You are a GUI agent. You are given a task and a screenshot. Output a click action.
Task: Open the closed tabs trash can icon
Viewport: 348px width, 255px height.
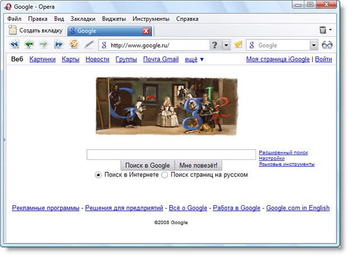(x=323, y=30)
